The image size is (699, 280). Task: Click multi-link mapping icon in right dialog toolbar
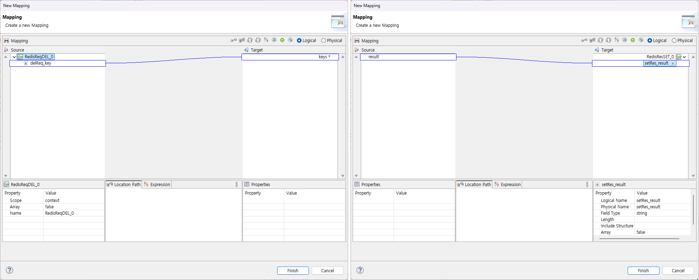click(x=592, y=40)
